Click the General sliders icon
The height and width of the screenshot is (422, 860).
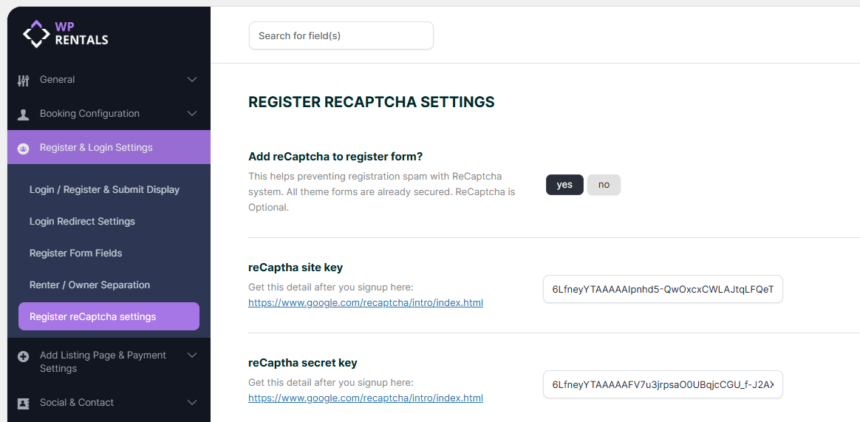24,80
